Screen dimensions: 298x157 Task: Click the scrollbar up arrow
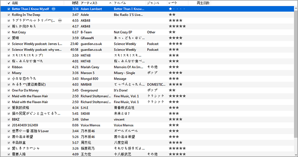click(296, 9)
